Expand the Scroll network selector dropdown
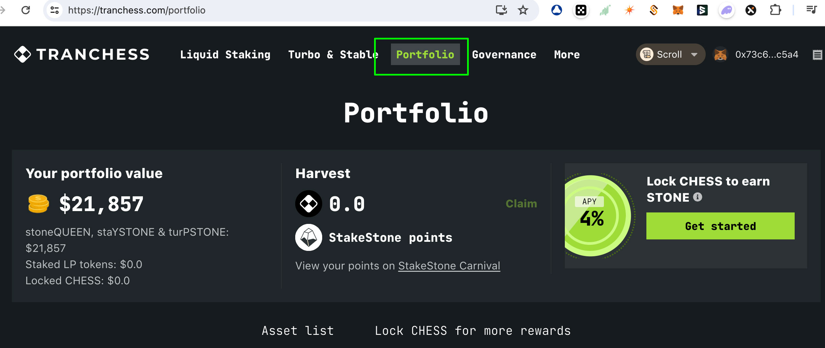825x348 pixels. click(671, 54)
